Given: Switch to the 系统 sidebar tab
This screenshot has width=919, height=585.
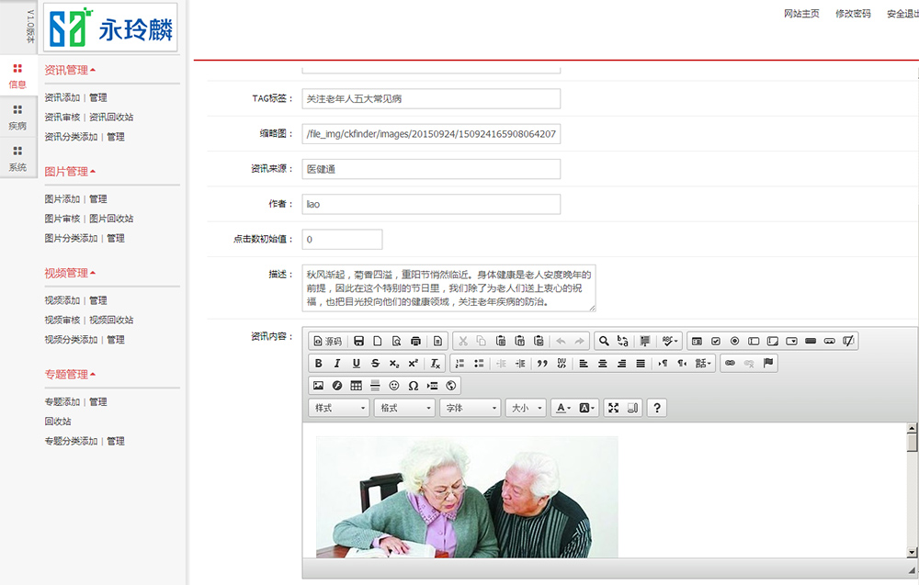Looking at the screenshot, I should [17, 158].
